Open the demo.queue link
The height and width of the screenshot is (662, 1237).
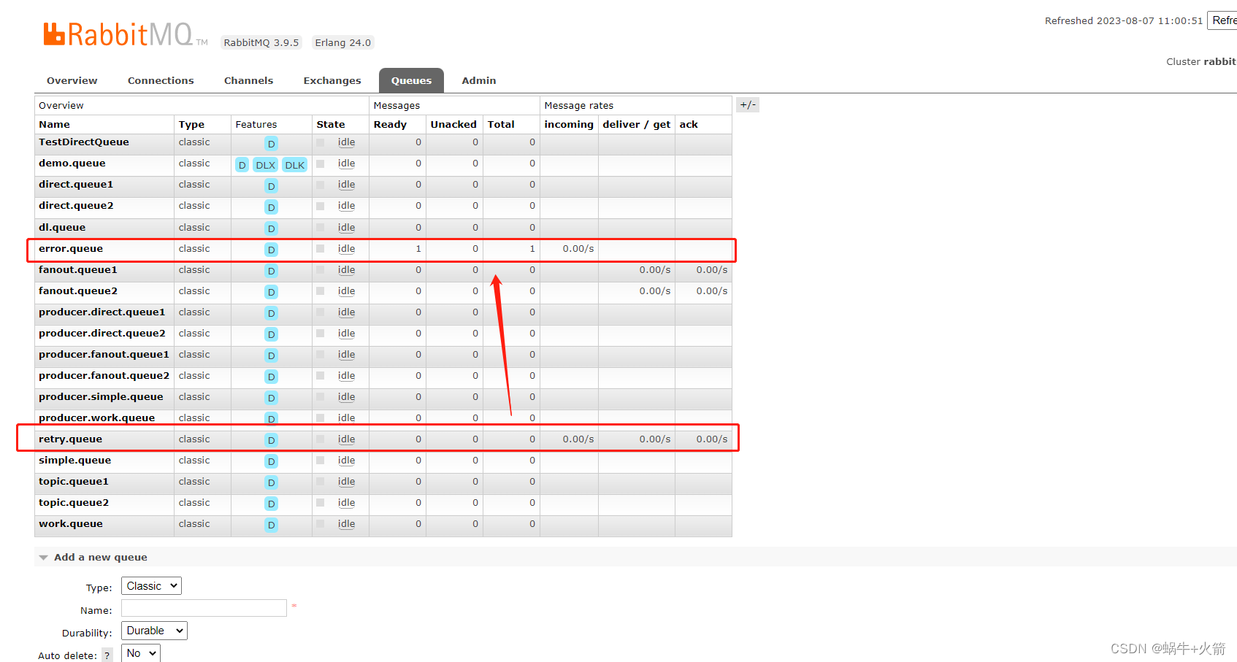(x=72, y=163)
